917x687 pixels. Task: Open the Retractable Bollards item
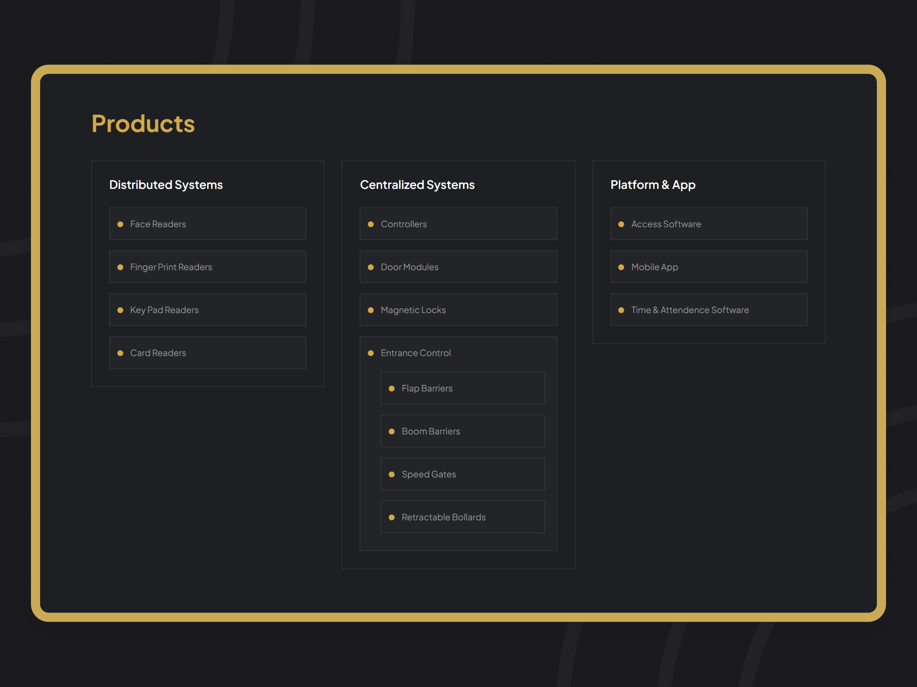point(444,517)
